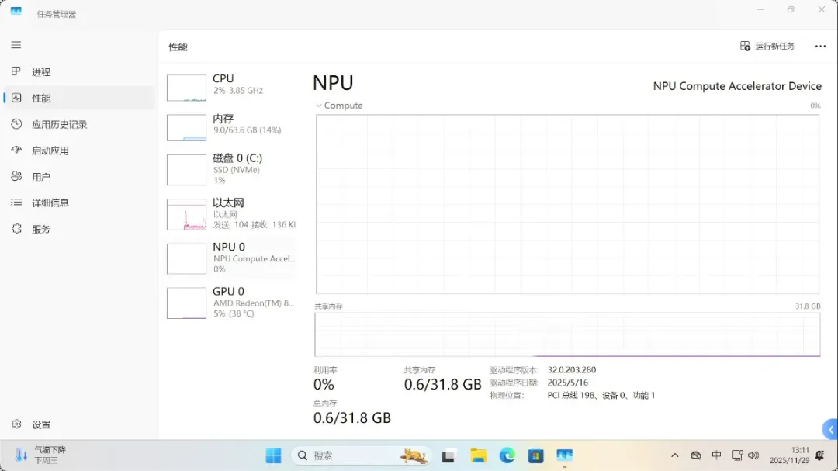This screenshot has width=838, height=471.
Task: Select the 启动应用 startup apps icon
Action: 16,151
